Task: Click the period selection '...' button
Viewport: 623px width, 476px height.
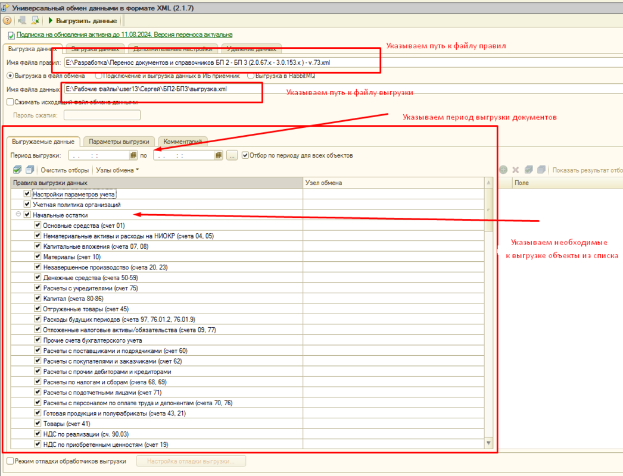Action: (x=232, y=155)
